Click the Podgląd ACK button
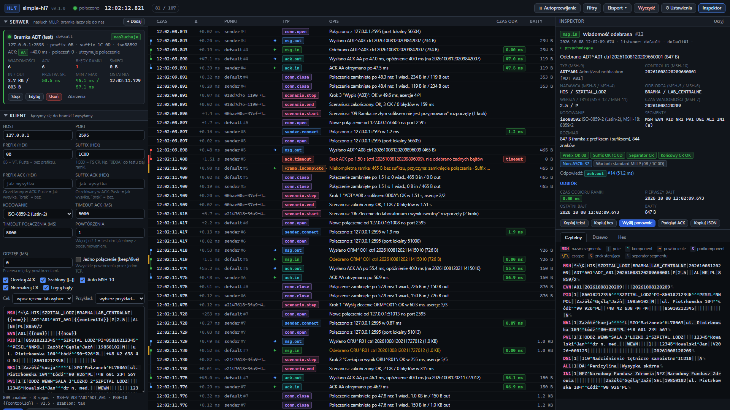The width and height of the screenshot is (730, 410). [x=673, y=223]
